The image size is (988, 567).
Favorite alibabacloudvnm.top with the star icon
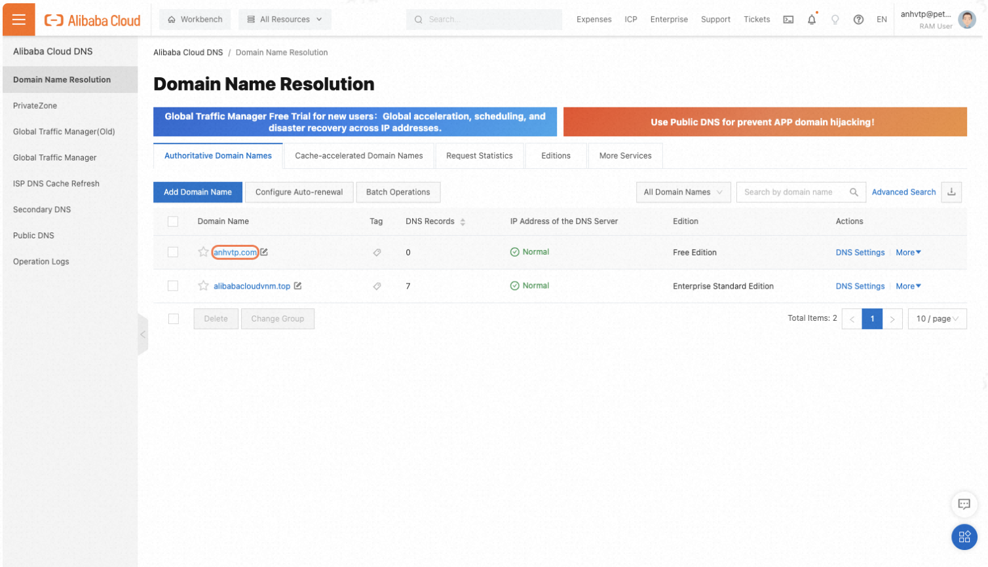click(x=203, y=285)
